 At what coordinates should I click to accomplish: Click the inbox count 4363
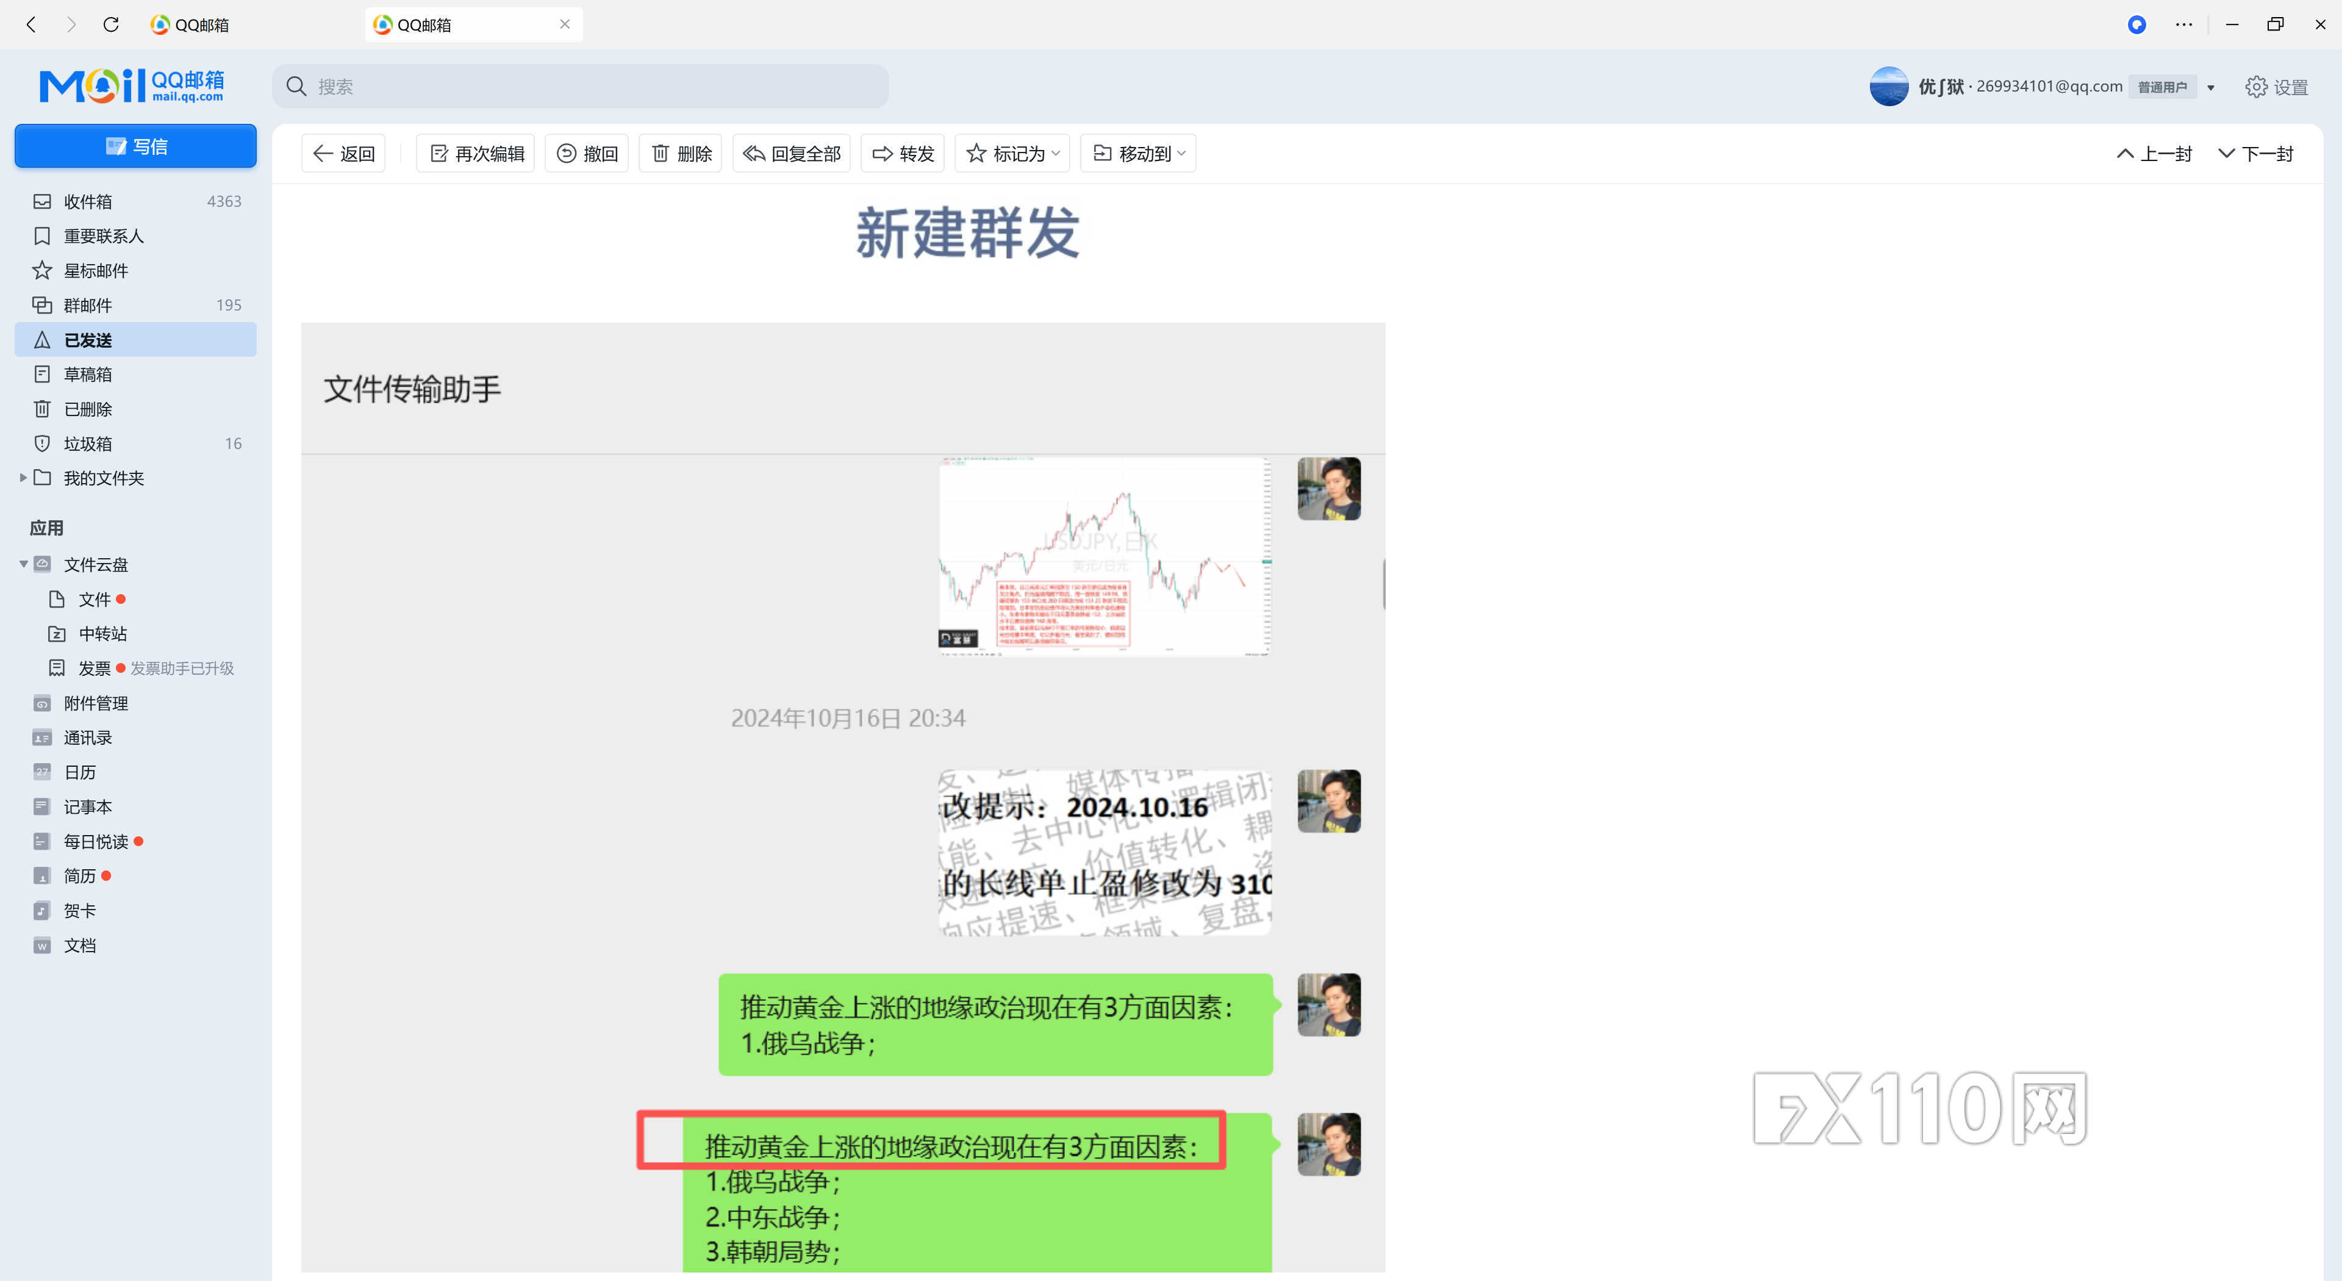(224, 201)
